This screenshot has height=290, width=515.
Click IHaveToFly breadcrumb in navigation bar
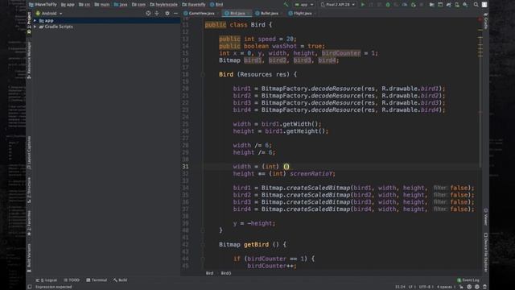pos(43,5)
